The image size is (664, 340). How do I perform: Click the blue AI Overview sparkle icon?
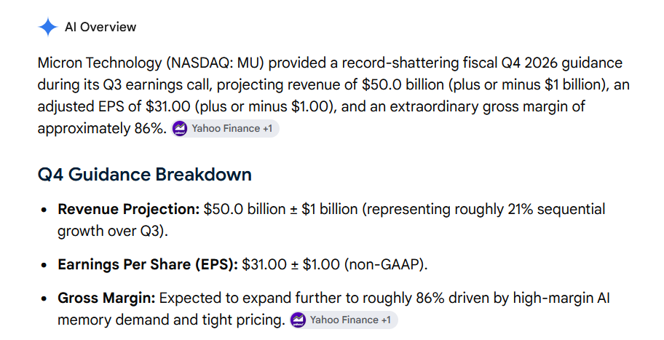pyautogui.click(x=48, y=27)
